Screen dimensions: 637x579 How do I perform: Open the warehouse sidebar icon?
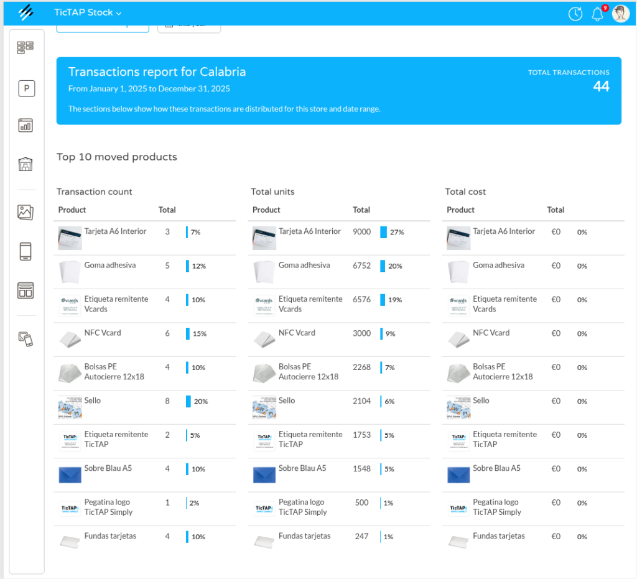point(26,164)
